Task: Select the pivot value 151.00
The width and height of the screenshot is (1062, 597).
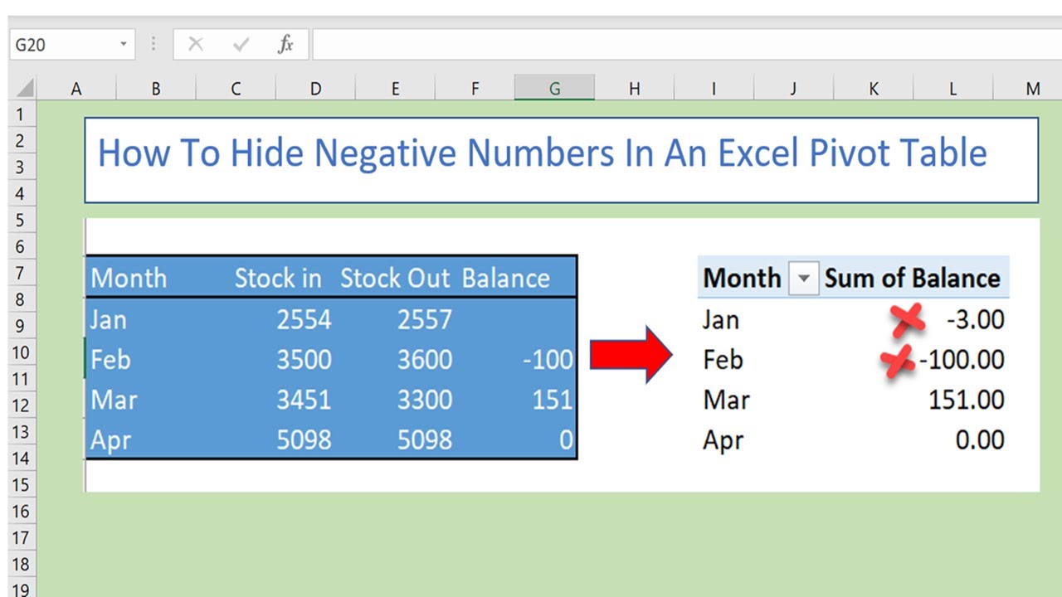Action: tap(967, 400)
